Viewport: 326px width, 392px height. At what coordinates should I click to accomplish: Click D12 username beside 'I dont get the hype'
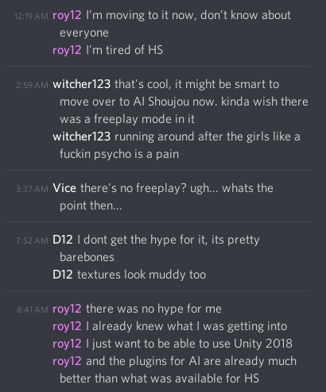point(63,240)
